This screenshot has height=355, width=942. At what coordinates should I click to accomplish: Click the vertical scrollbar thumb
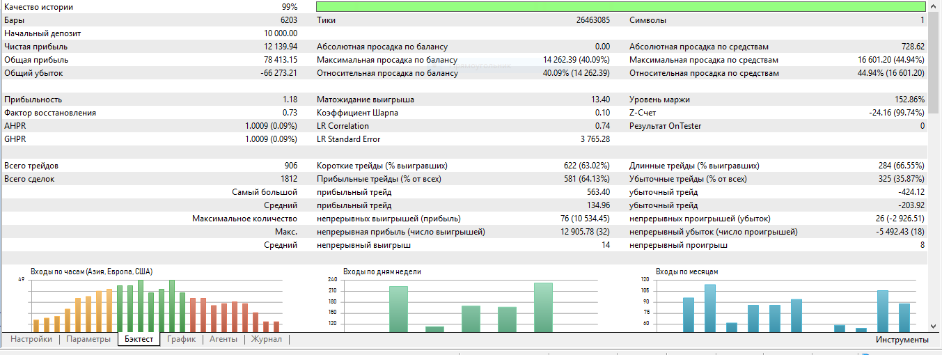pyautogui.click(x=934, y=63)
